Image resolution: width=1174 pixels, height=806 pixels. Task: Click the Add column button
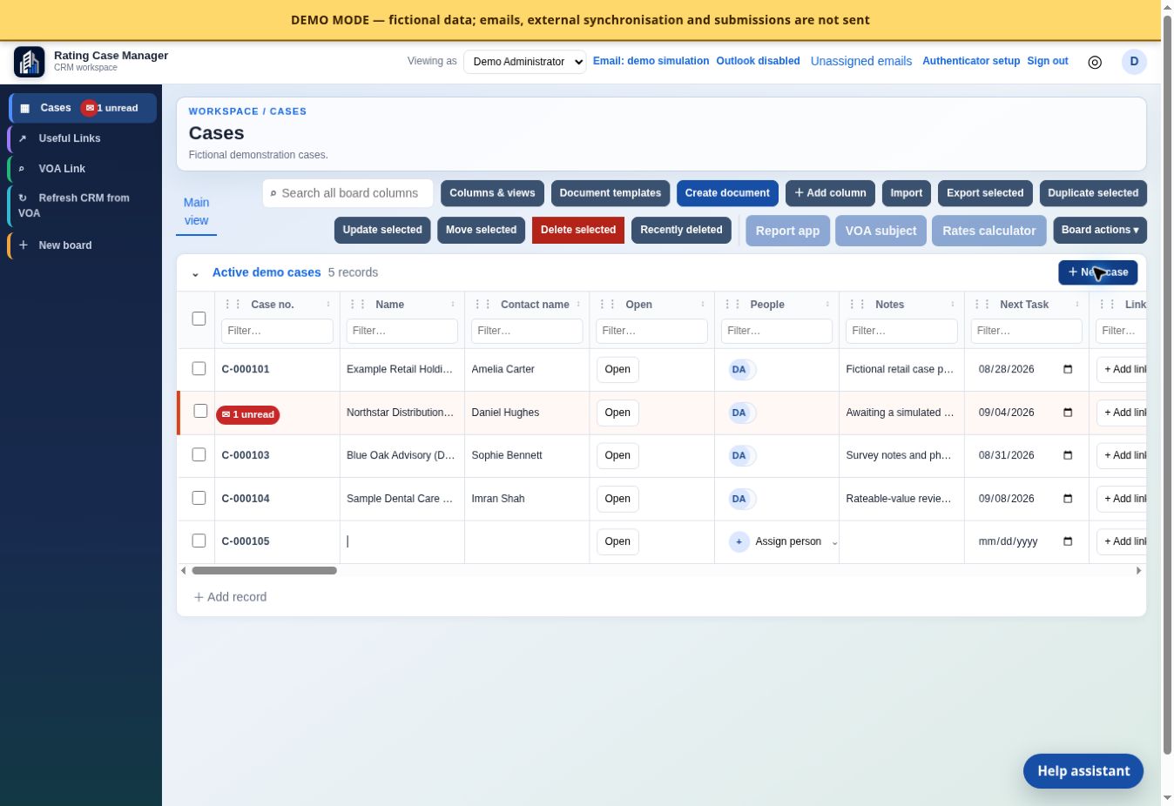click(x=830, y=193)
